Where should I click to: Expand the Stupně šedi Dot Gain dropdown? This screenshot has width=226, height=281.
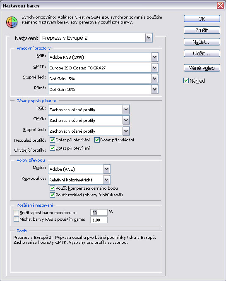[x=103, y=79]
